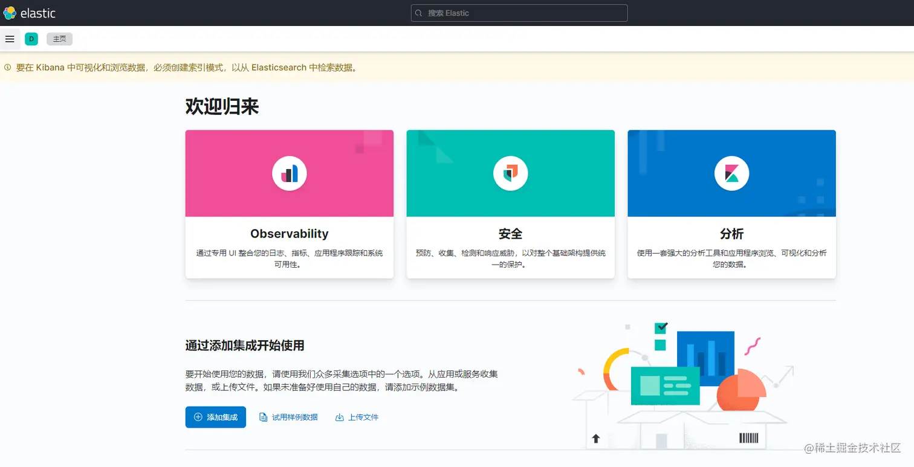Viewport: 914px width, 467px height.
Task: Click the 主页 breadcrumb
Action: [59, 39]
